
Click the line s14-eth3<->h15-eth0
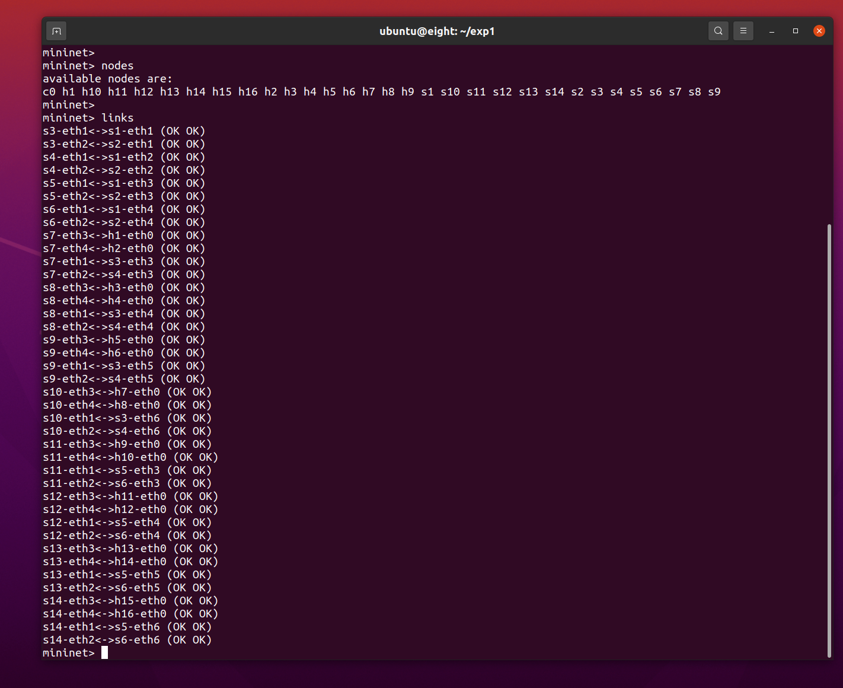click(130, 601)
